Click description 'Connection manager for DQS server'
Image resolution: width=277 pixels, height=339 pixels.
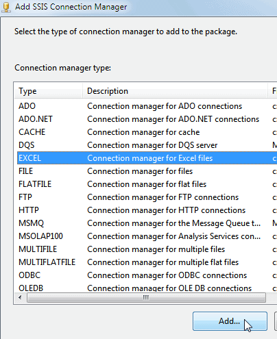[152, 145]
